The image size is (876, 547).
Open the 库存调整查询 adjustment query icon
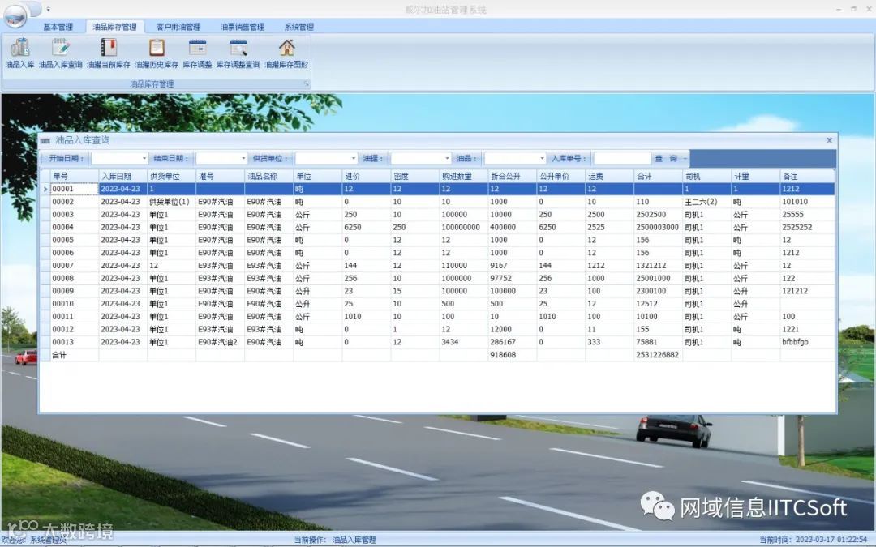(x=238, y=53)
